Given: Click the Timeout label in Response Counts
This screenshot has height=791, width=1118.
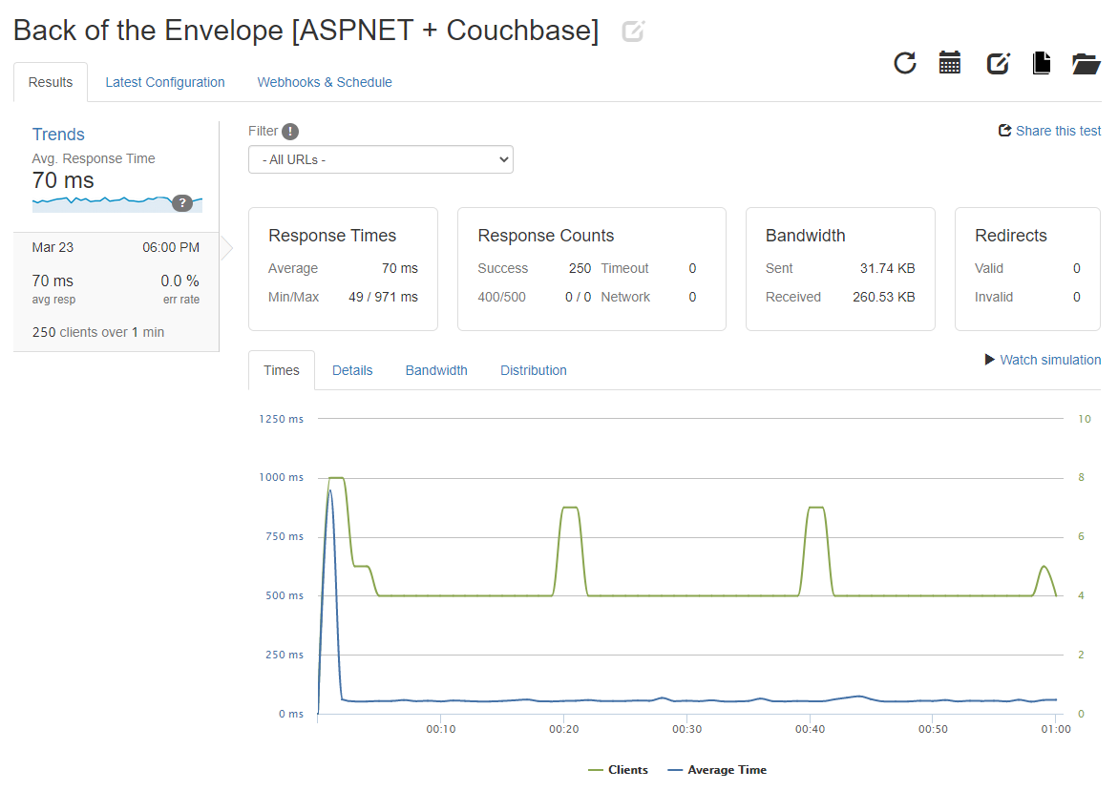Looking at the screenshot, I should pos(624,268).
